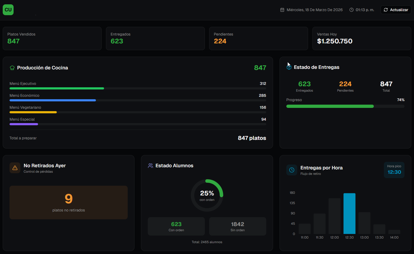The image size is (414, 254).
Task: Click the warning triangle icon in No Retirados Ayer
Action: (x=15, y=168)
